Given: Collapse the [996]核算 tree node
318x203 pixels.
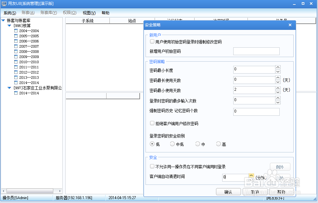Looking at the screenshot, I should [9, 26].
